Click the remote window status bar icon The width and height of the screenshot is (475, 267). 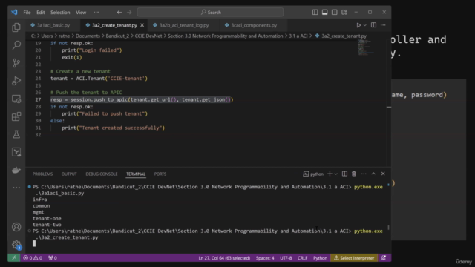13,258
